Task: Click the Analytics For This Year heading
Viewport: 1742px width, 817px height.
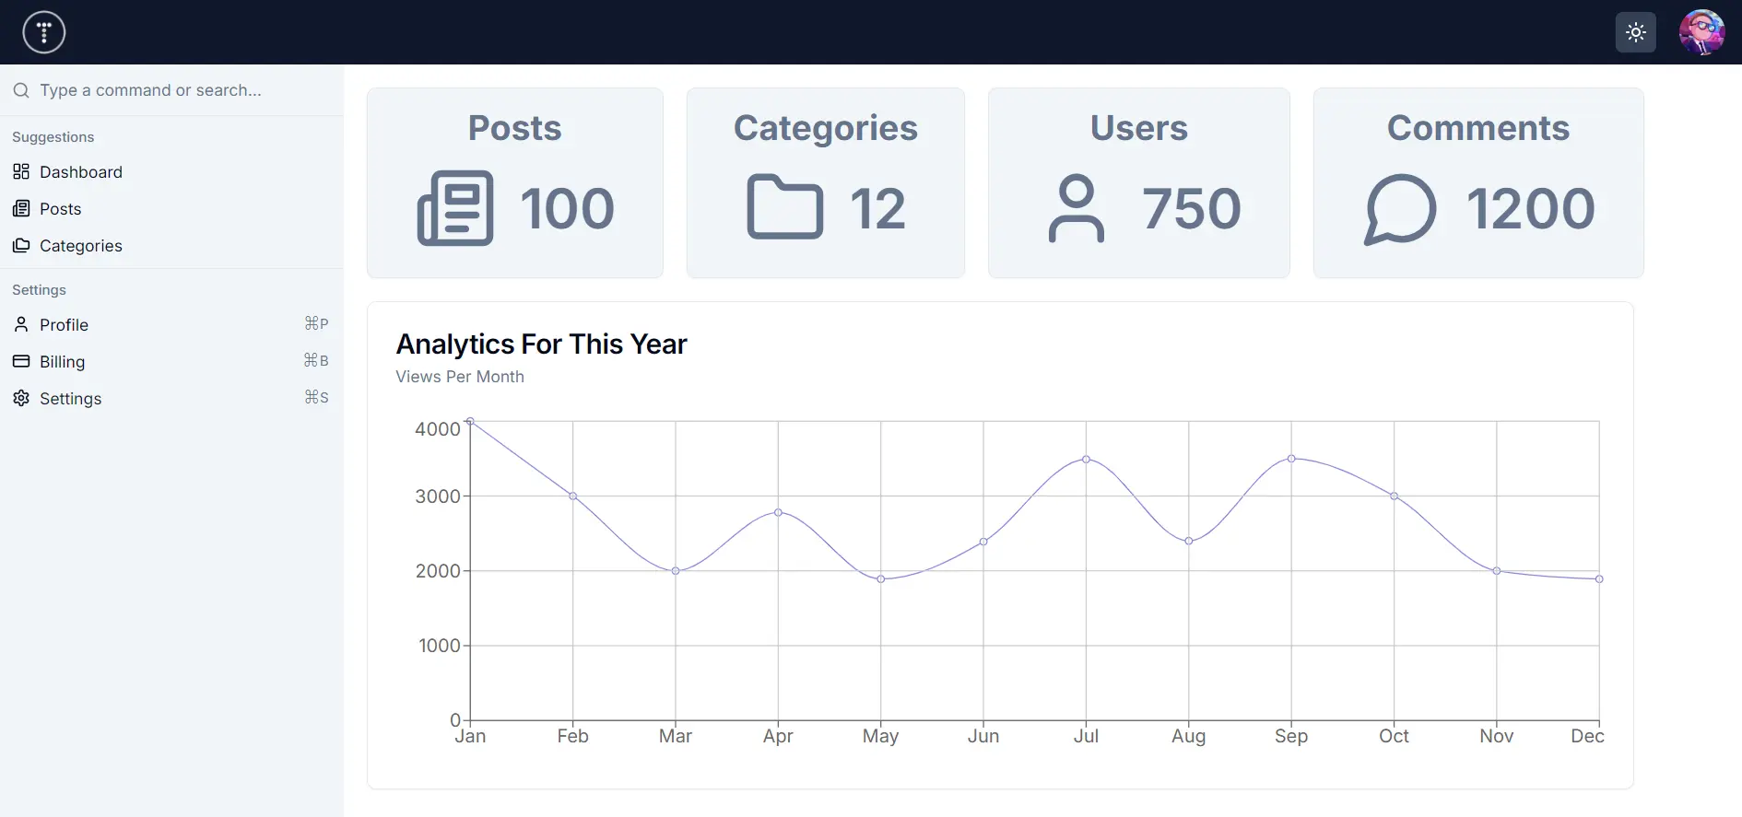Action: tap(541, 344)
